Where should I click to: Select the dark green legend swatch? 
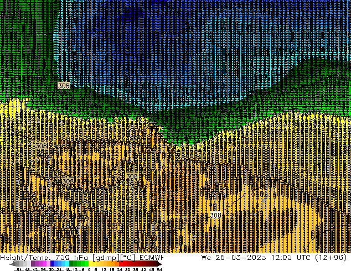[x=71, y=264]
